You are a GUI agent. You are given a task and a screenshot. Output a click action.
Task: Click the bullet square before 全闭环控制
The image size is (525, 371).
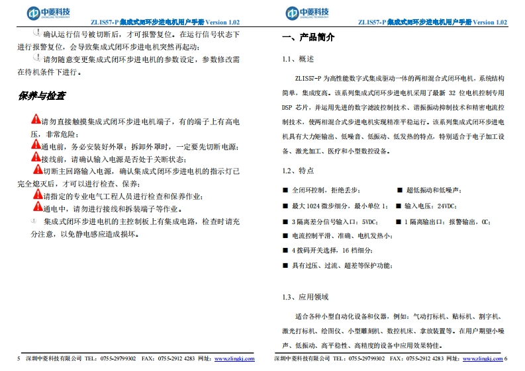pos(285,190)
